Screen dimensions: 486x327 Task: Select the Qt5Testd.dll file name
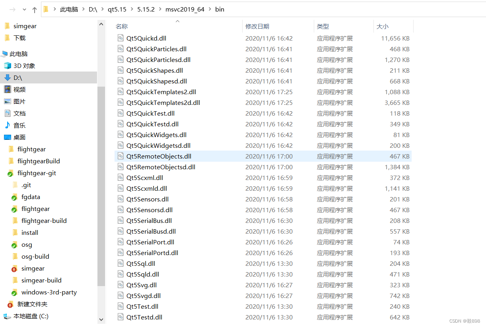(x=144, y=317)
